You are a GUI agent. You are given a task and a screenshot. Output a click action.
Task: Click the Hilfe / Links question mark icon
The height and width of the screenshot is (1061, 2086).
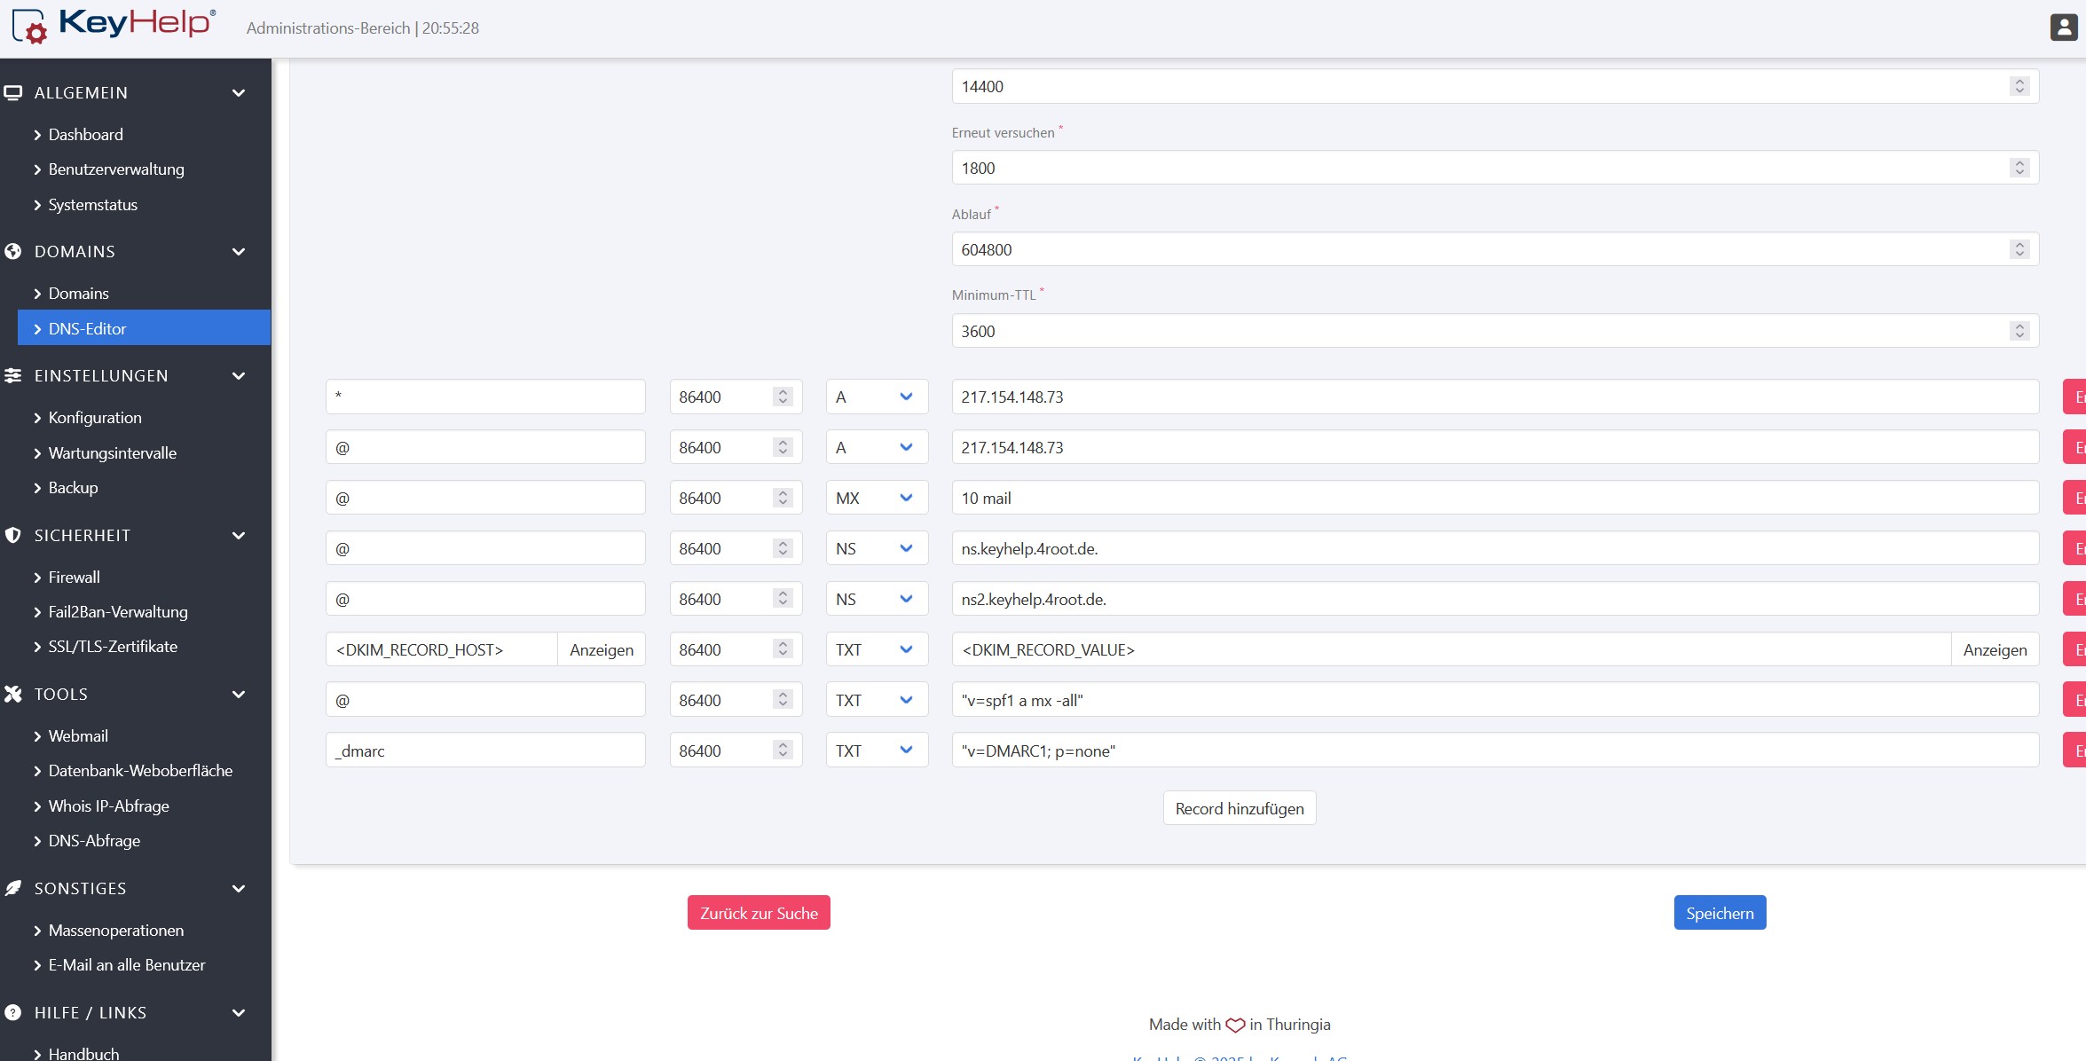(x=13, y=1012)
